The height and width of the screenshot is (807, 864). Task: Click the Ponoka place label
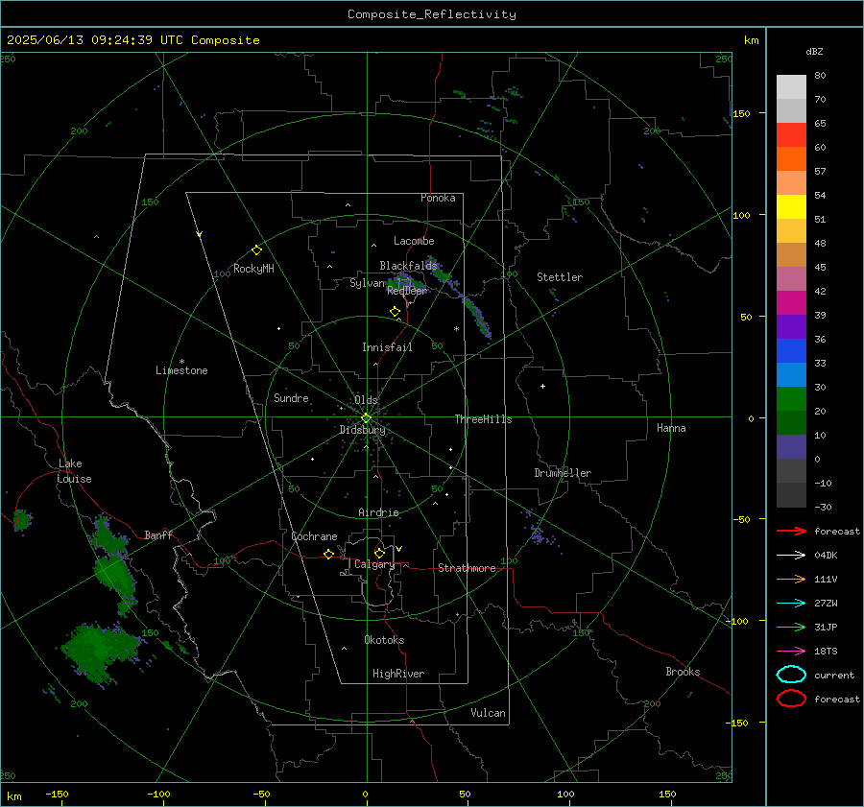pyautogui.click(x=438, y=198)
